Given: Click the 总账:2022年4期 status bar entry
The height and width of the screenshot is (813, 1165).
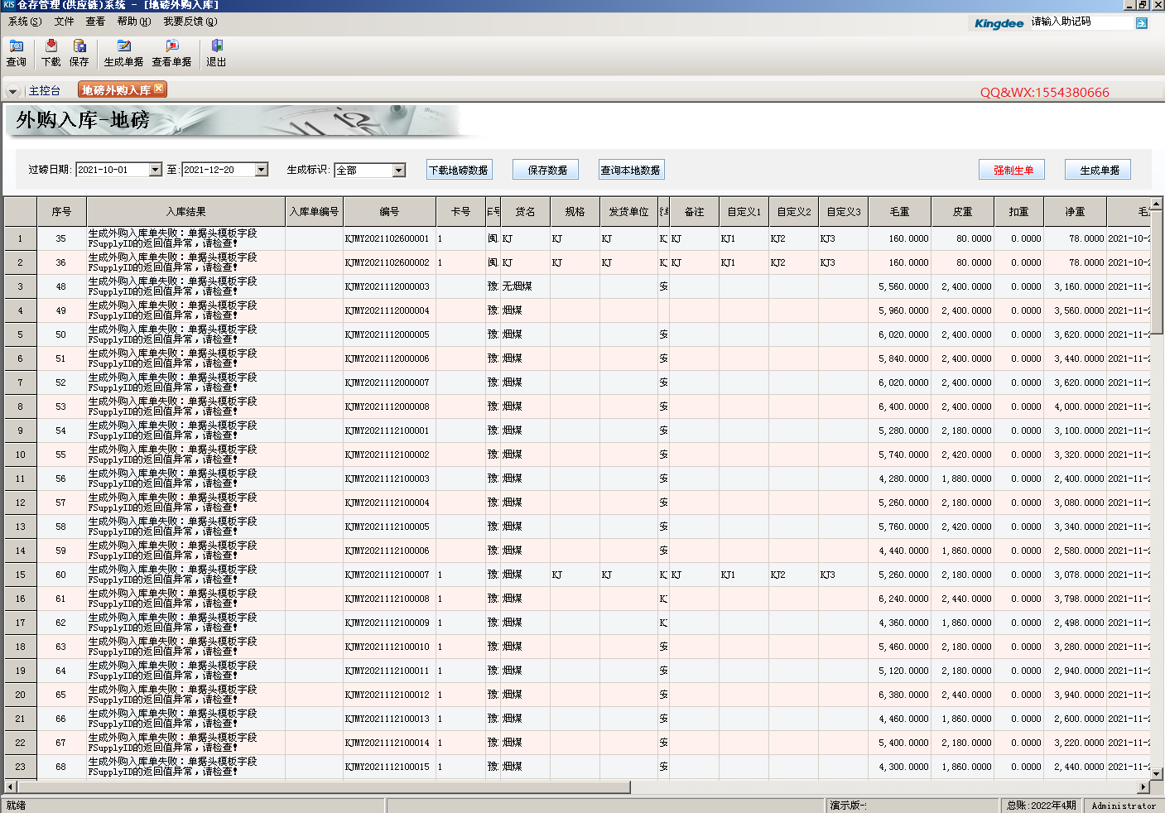Looking at the screenshot, I should click(1042, 806).
